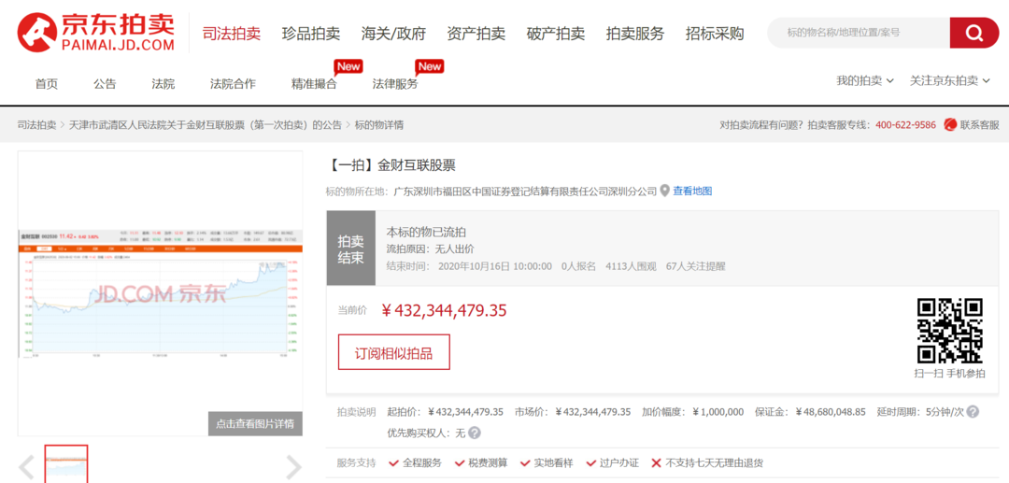Click the X icon beside 不支持七天无理由退货

pyautogui.click(x=657, y=463)
